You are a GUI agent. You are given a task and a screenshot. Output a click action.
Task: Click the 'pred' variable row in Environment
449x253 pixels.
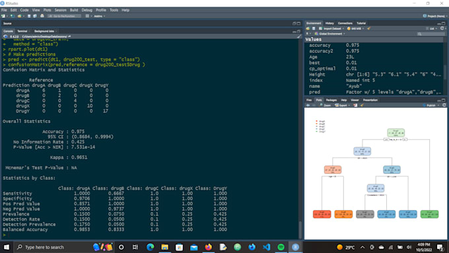coord(374,92)
